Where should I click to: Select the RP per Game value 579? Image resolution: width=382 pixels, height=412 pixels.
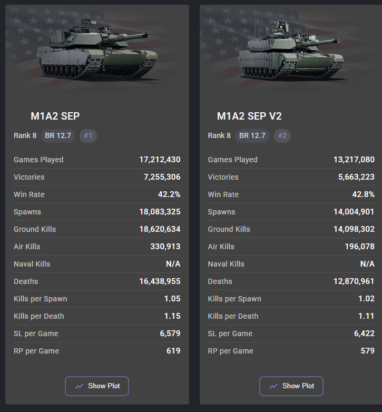[367, 351]
